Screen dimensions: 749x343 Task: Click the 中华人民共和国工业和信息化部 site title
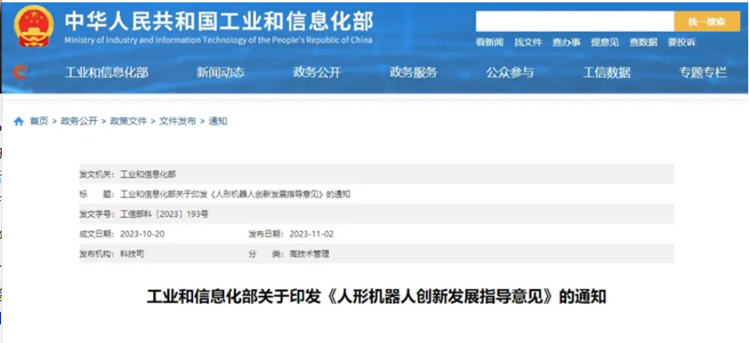[219, 20]
